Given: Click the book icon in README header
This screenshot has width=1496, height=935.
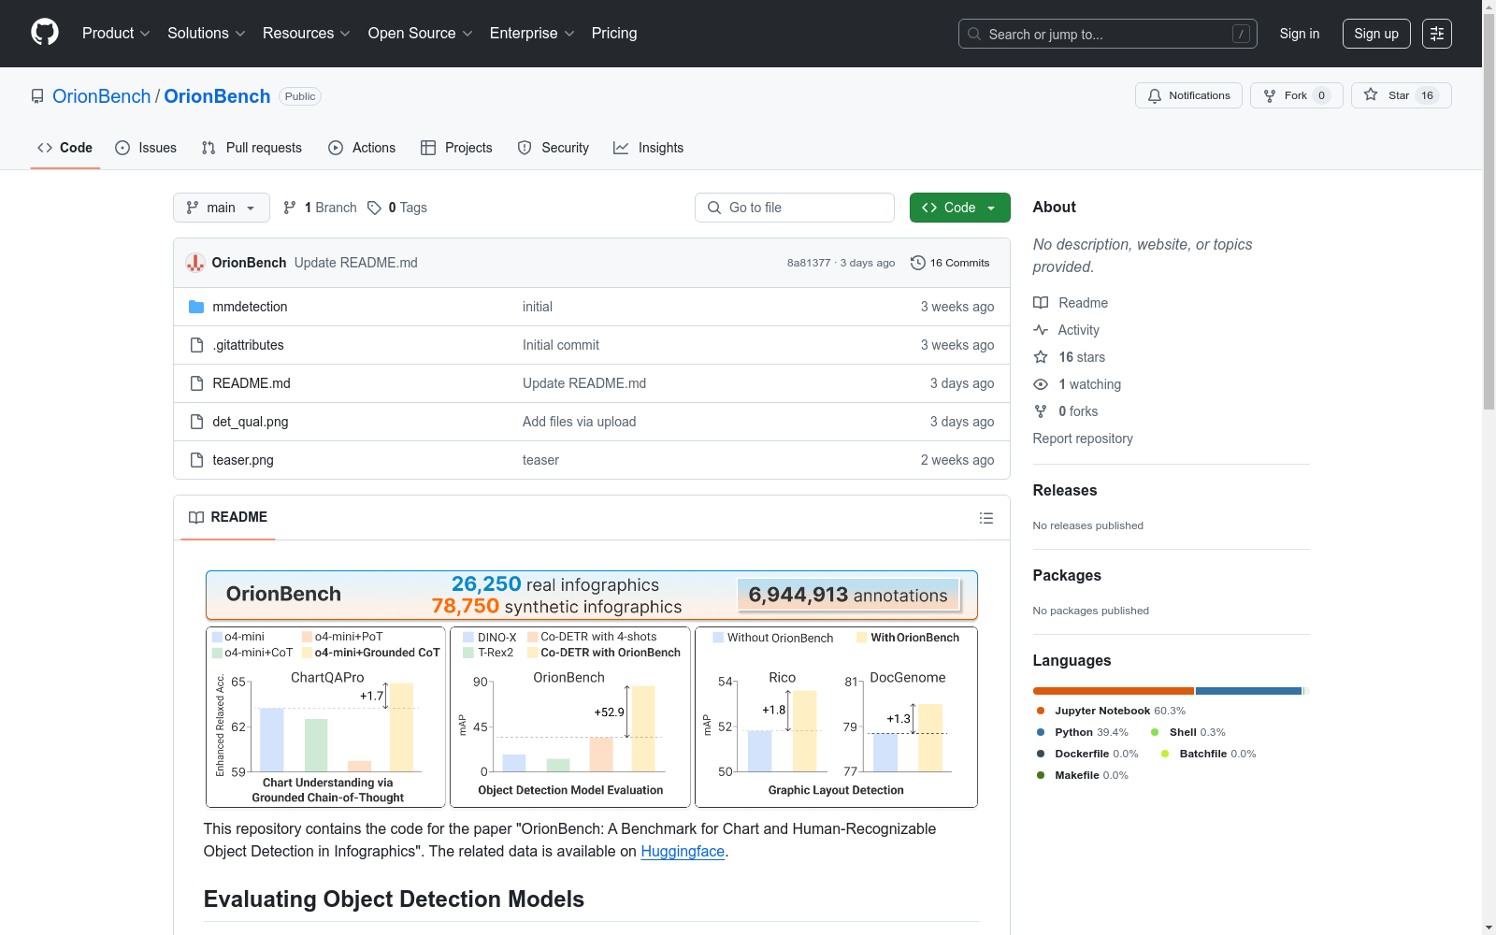Looking at the screenshot, I should tap(196, 518).
